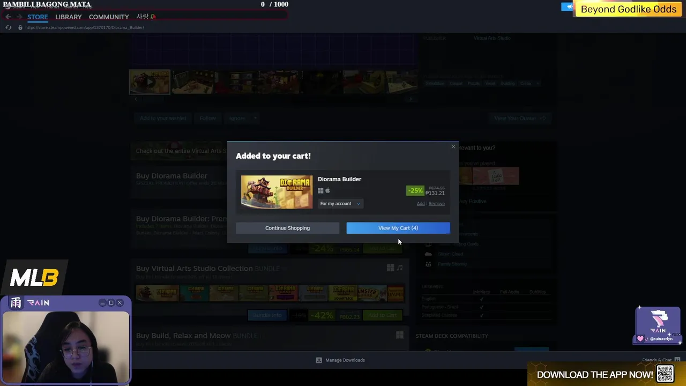Screen dimensions: 686x386
Task: Click Diorama Builder capsule image in dialog
Action: [277, 192]
